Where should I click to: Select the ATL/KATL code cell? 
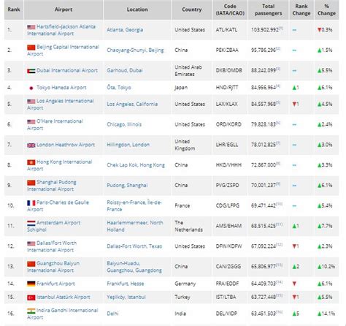(x=230, y=30)
